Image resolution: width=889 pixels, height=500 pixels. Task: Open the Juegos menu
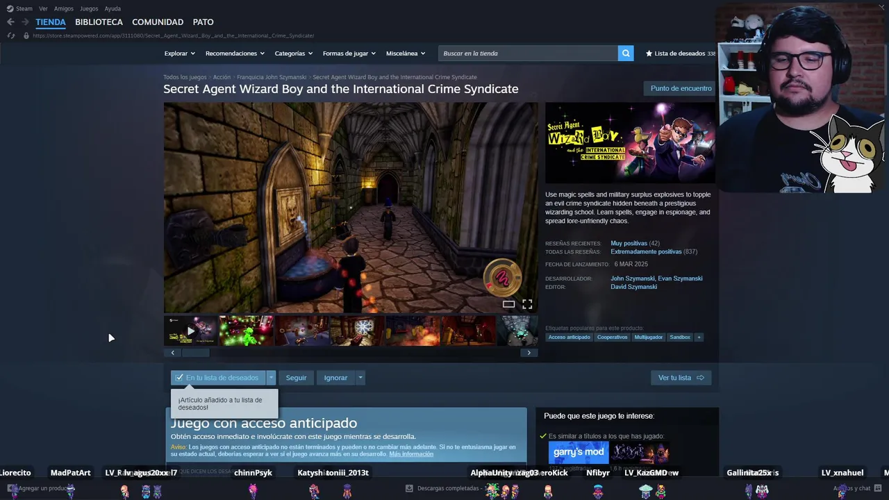click(89, 9)
